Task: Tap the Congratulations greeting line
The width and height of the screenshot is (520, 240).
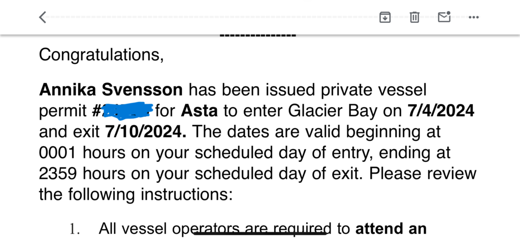Action: [x=102, y=55]
